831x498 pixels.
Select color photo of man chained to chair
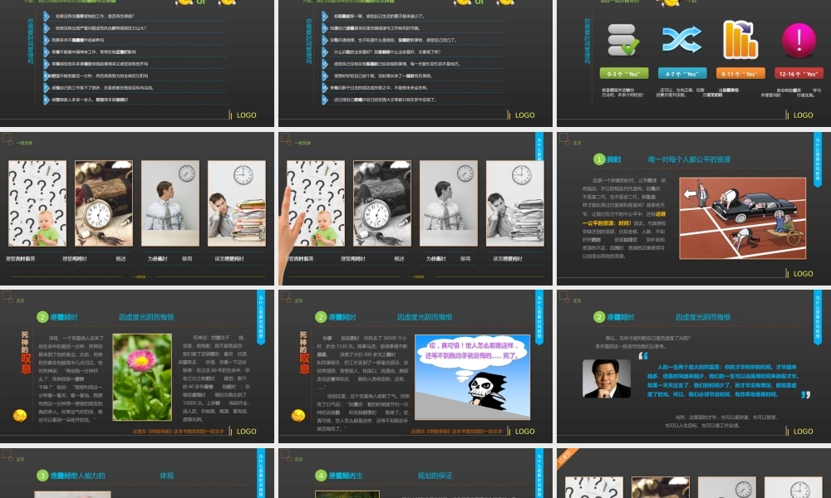tap(170, 203)
